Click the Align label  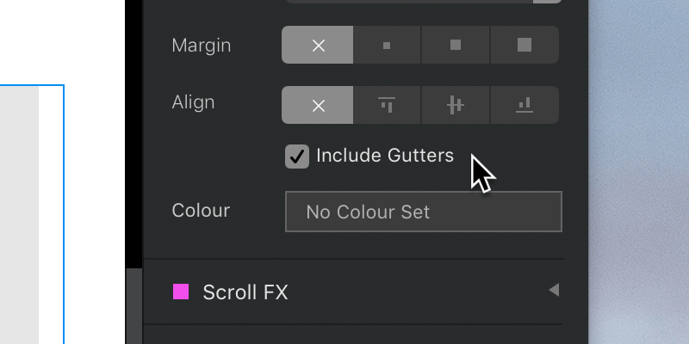[193, 102]
